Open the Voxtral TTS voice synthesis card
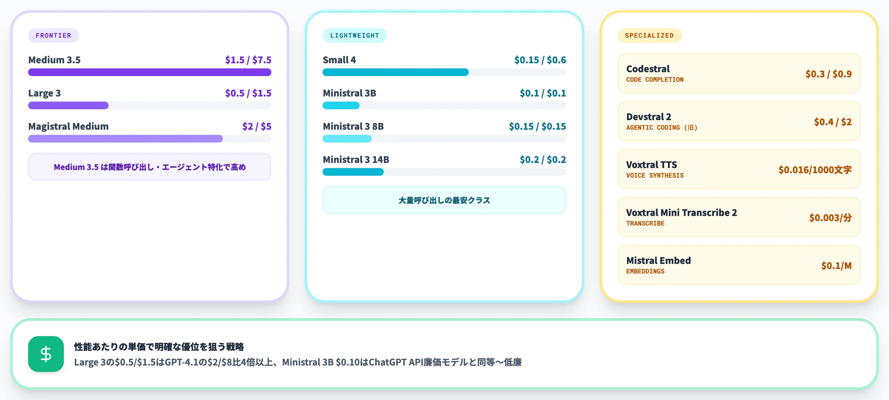The image size is (889, 400). [739, 169]
